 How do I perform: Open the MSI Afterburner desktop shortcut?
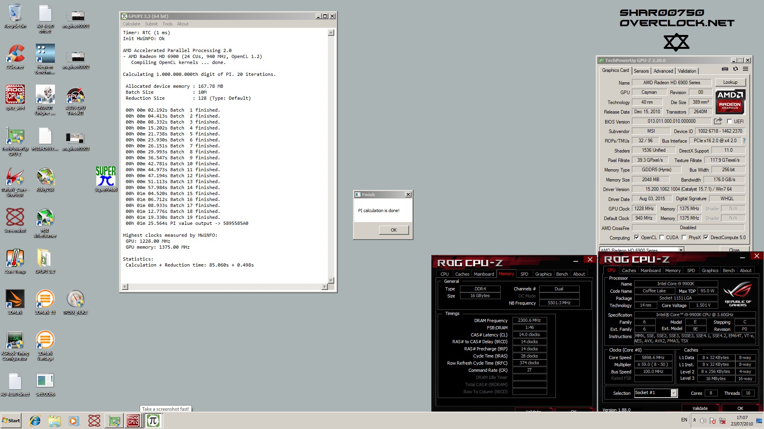point(45,223)
